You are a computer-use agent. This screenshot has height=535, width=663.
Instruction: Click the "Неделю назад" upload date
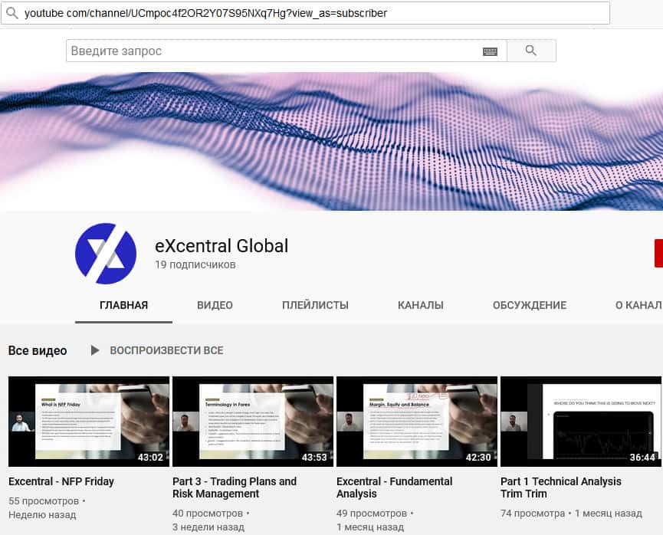click(x=42, y=515)
